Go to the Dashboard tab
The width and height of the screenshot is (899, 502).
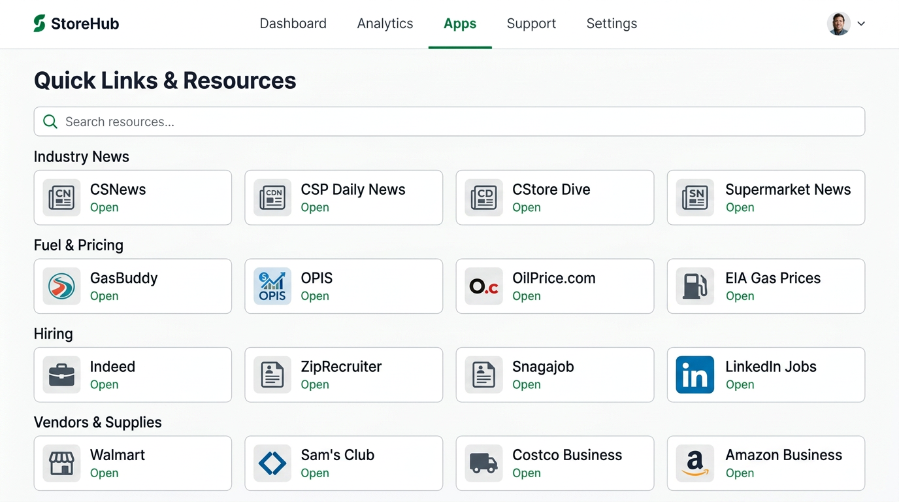(x=293, y=24)
